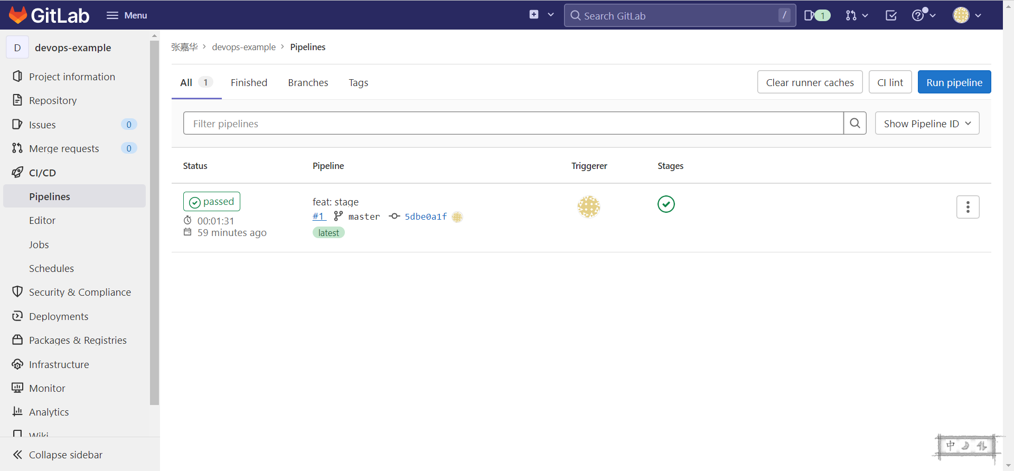The width and height of the screenshot is (1014, 471).
Task: Open pipeline #1 link
Action: click(x=319, y=216)
